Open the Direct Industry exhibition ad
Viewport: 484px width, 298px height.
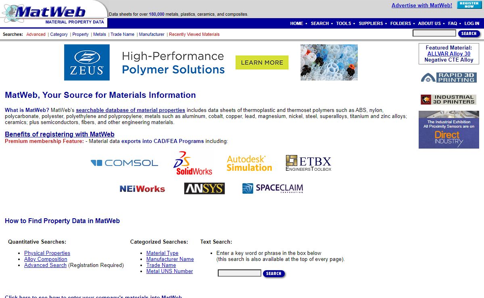click(449, 130)
